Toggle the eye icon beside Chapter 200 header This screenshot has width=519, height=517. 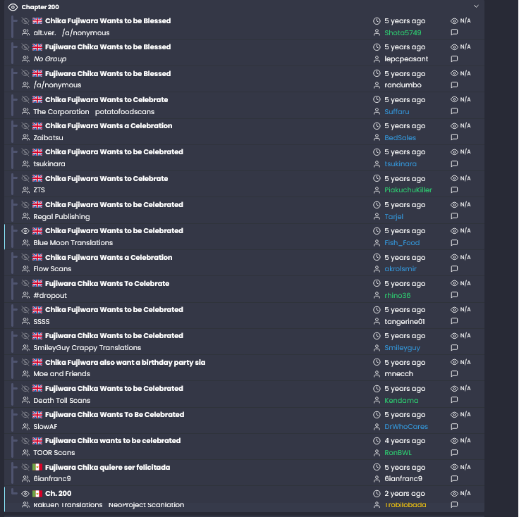click(13, 6)
